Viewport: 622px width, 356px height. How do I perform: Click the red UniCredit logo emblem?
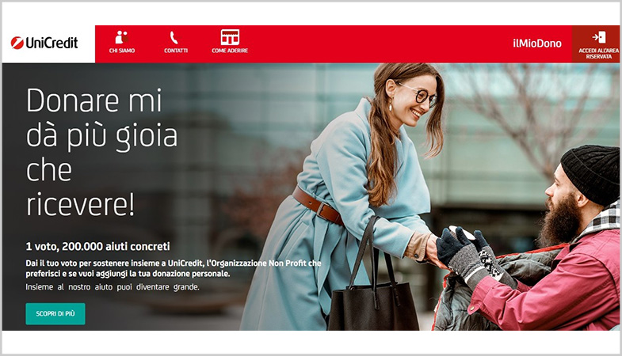17,43
